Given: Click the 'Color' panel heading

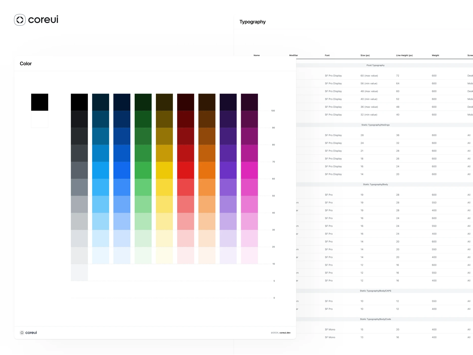Looking at the screenshot, I should pos(26,64).
